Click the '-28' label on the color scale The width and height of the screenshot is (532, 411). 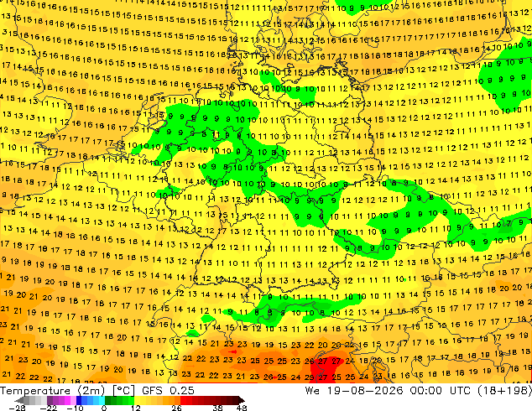click(x=17, y=408)
